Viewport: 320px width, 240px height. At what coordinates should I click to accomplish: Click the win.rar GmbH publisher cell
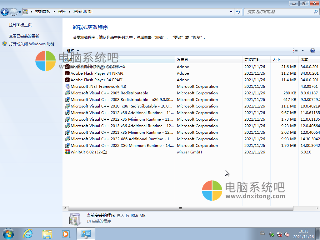point(189,152)
